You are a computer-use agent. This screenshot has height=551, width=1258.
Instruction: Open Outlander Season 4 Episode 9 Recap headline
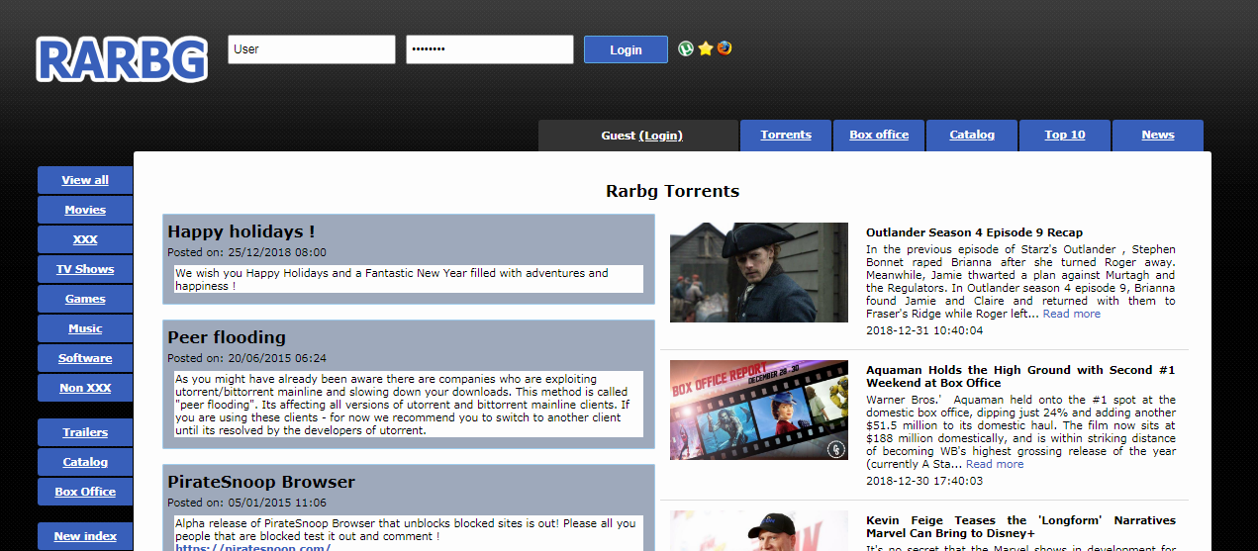(x=974, y=232)
